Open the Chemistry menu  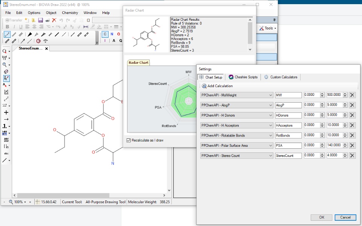pos(70,13)
